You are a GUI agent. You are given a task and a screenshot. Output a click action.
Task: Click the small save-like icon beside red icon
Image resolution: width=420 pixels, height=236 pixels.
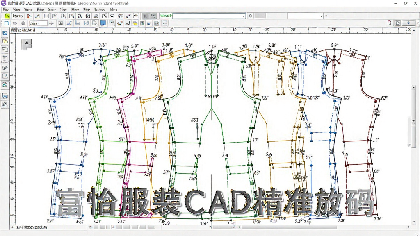pos(398,23)
